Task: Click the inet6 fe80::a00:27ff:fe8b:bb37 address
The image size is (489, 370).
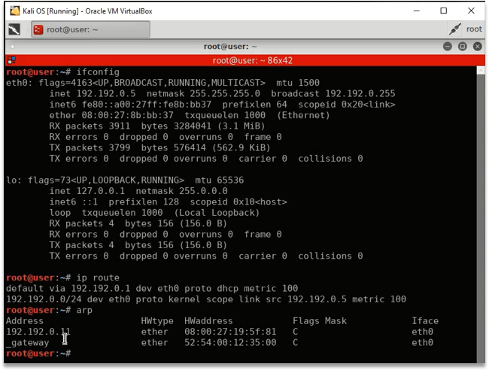Action: (x=147, y=105)
